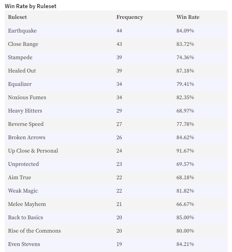This screenshot has height=252, width=232.
Task: Click the Melee Mayhem 66.67% value
Action: pos(185,204)
